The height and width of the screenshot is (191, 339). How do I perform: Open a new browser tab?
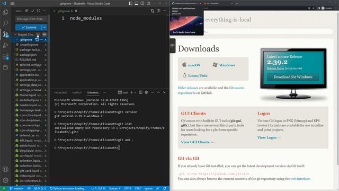pyautogui.click(x=237, y=4)
